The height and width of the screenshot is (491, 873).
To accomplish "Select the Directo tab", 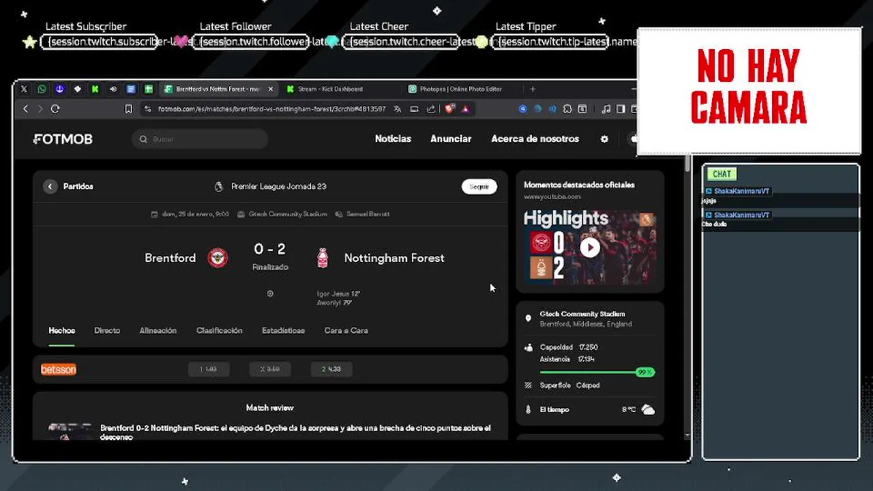I will coord(107,331).
